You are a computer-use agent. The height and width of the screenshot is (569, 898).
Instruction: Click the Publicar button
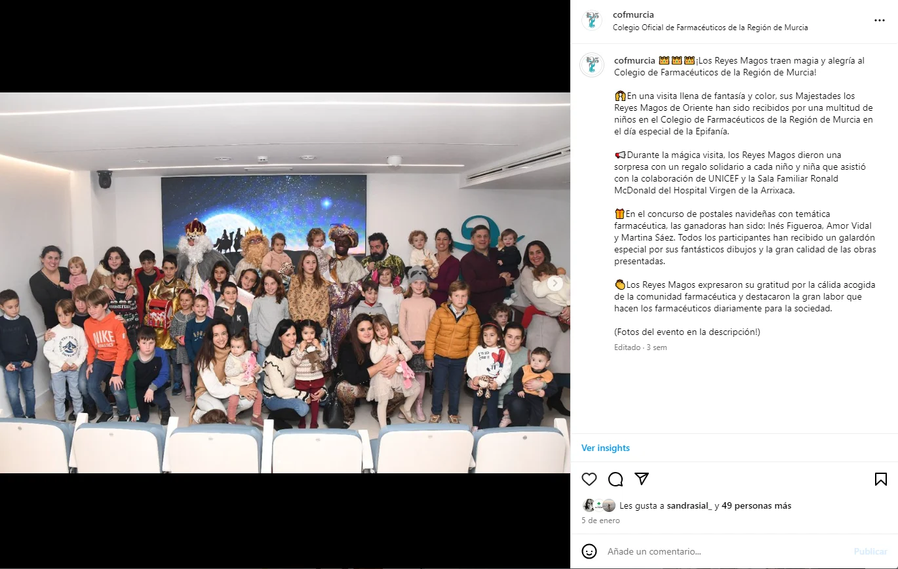tap(870, 551)
